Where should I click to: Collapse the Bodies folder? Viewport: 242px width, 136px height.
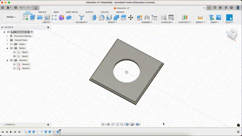pyautogui.click(x=7, y=48)
